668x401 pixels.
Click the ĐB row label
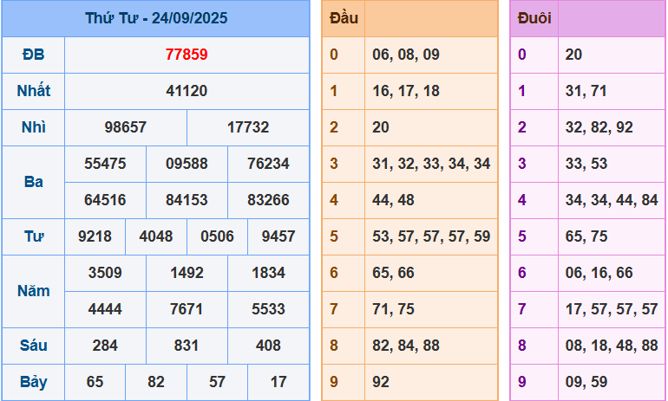click(33, 55)
